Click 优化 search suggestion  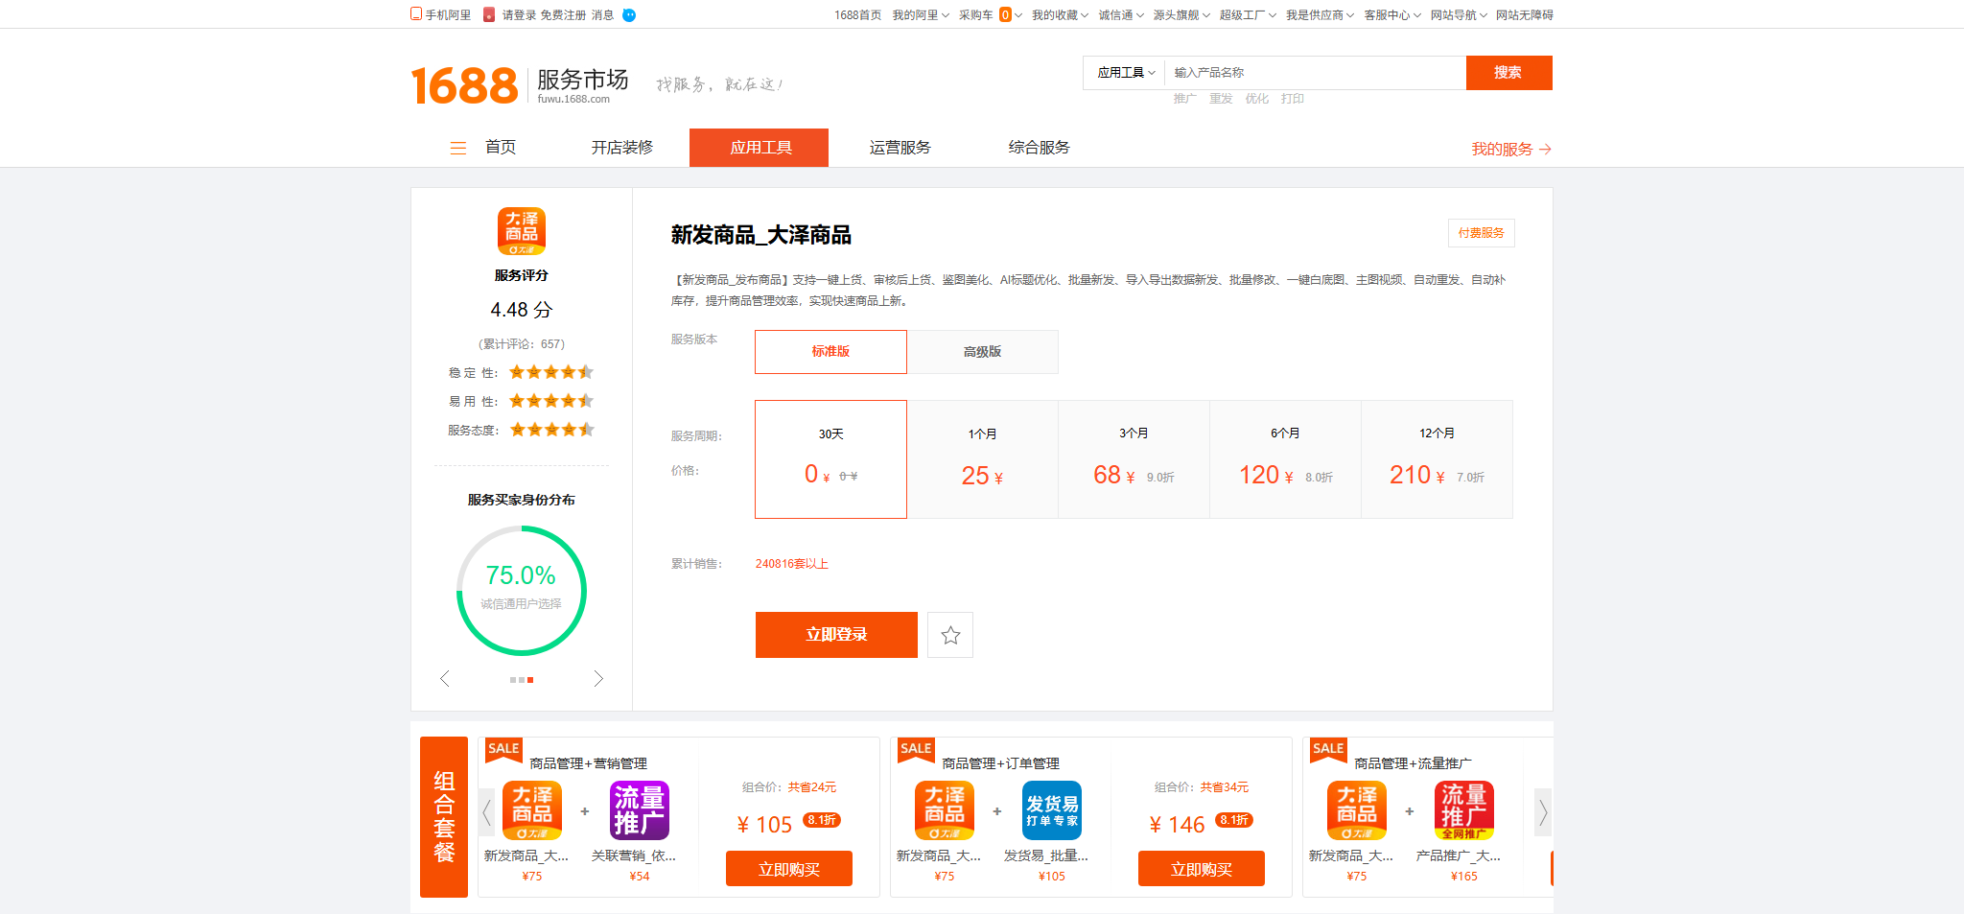point(1256,99)
